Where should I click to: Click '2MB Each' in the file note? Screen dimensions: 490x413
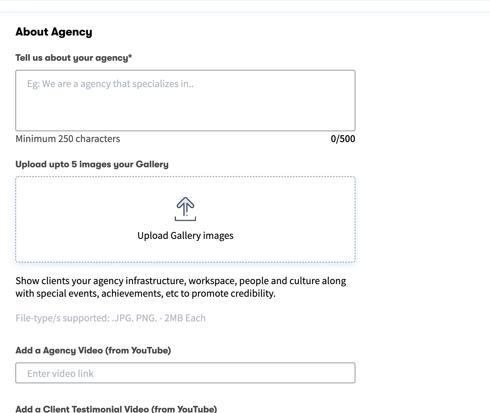185,318
